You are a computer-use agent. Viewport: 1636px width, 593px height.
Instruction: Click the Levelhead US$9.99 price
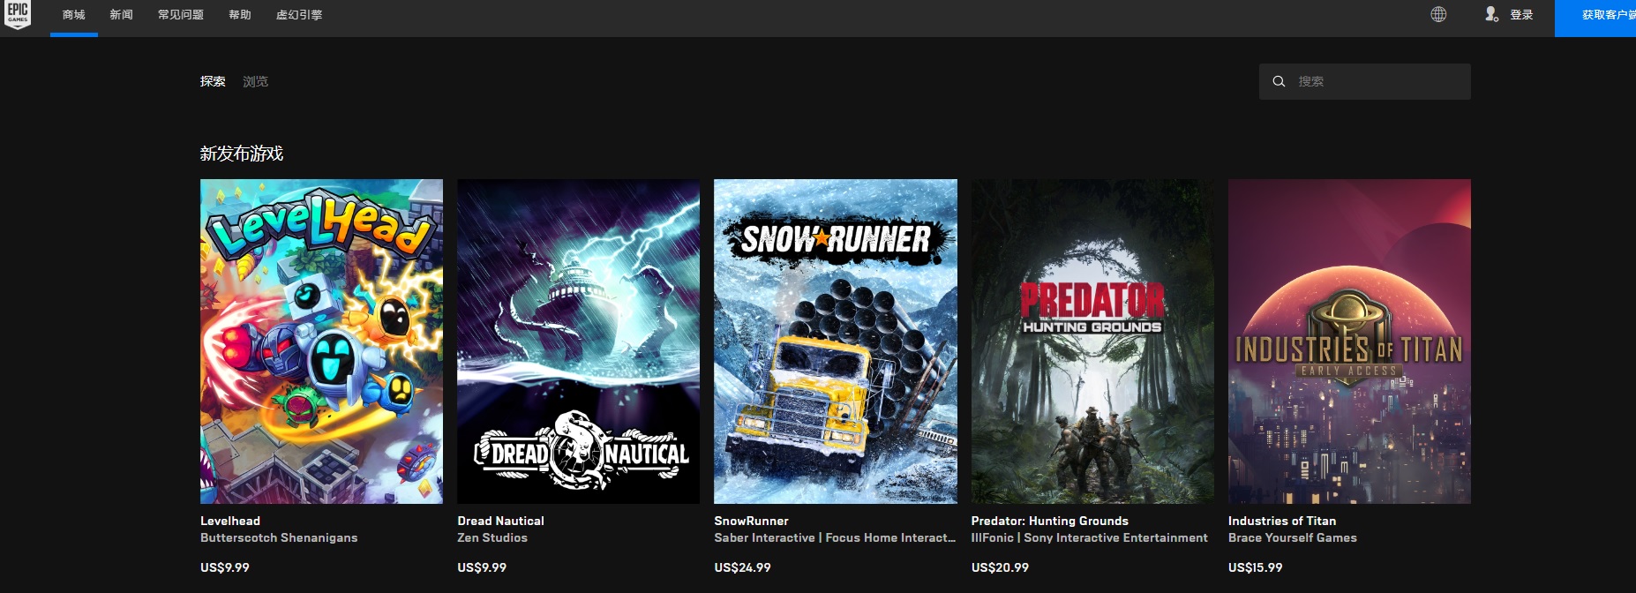point(225,567)
